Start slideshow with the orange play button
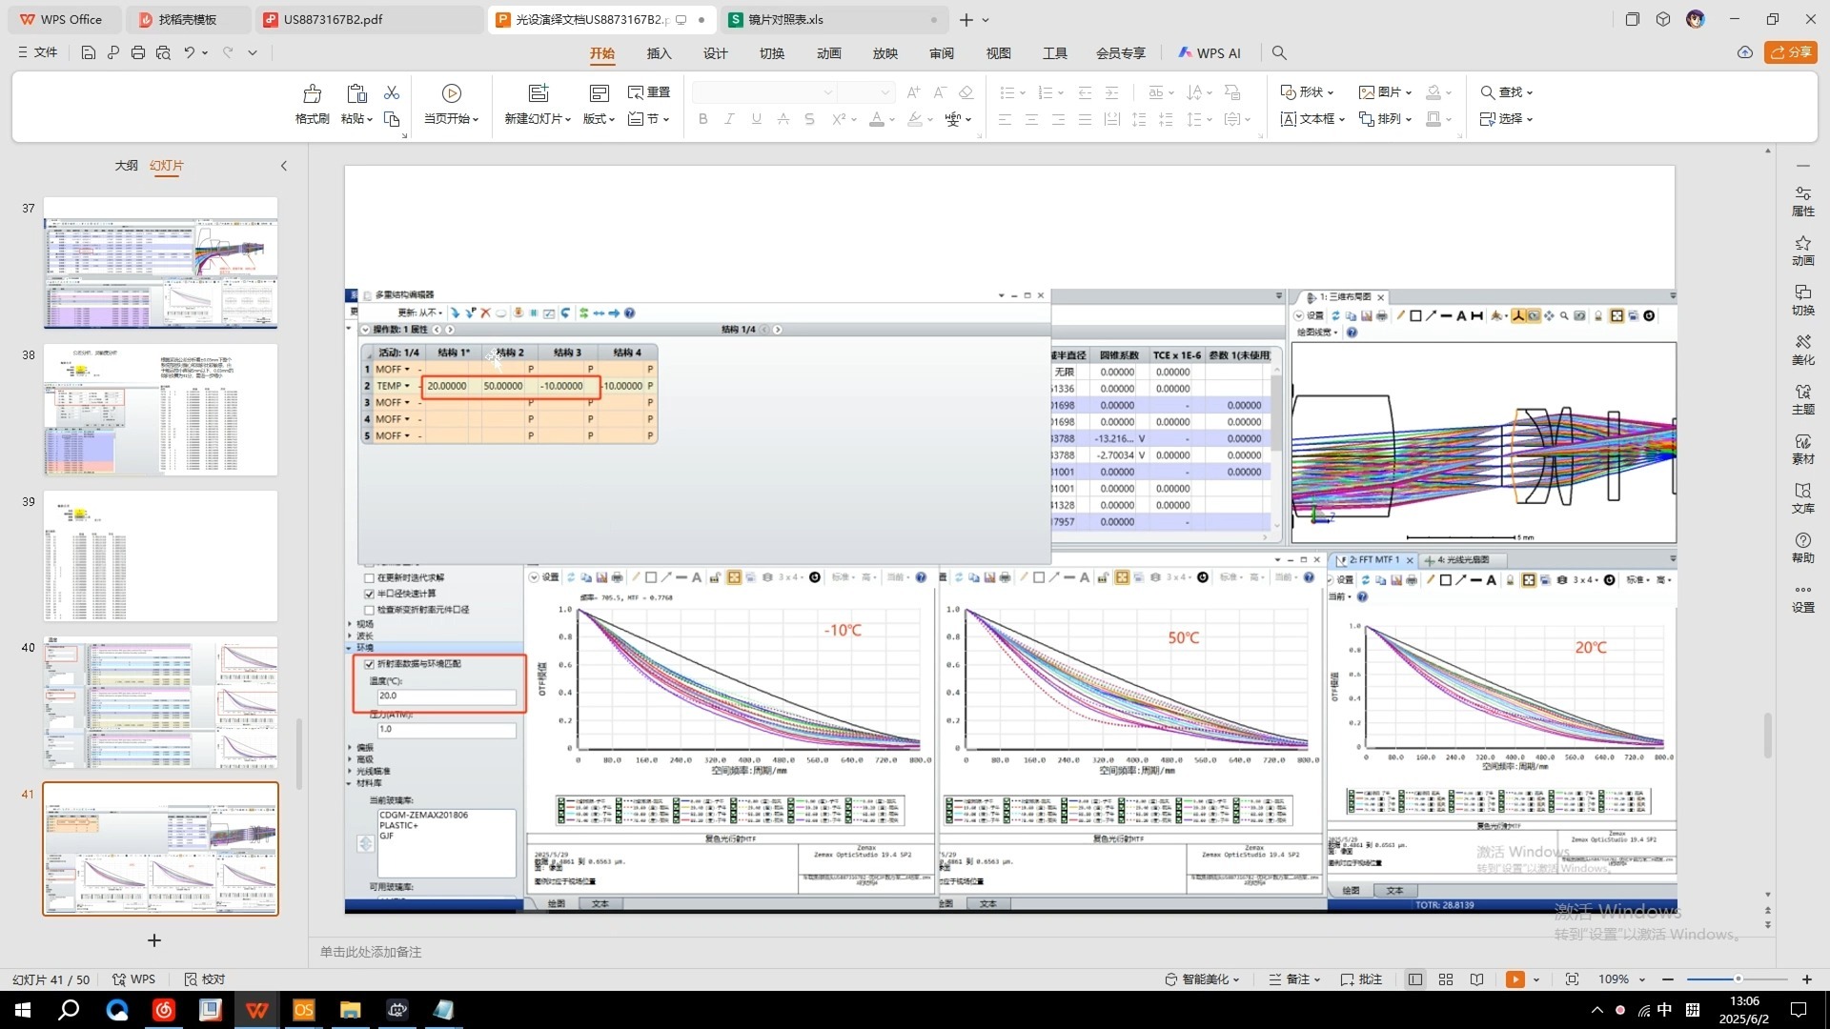The height and width of the screenshot is (1029, 1830). [x=1515, y=979]
